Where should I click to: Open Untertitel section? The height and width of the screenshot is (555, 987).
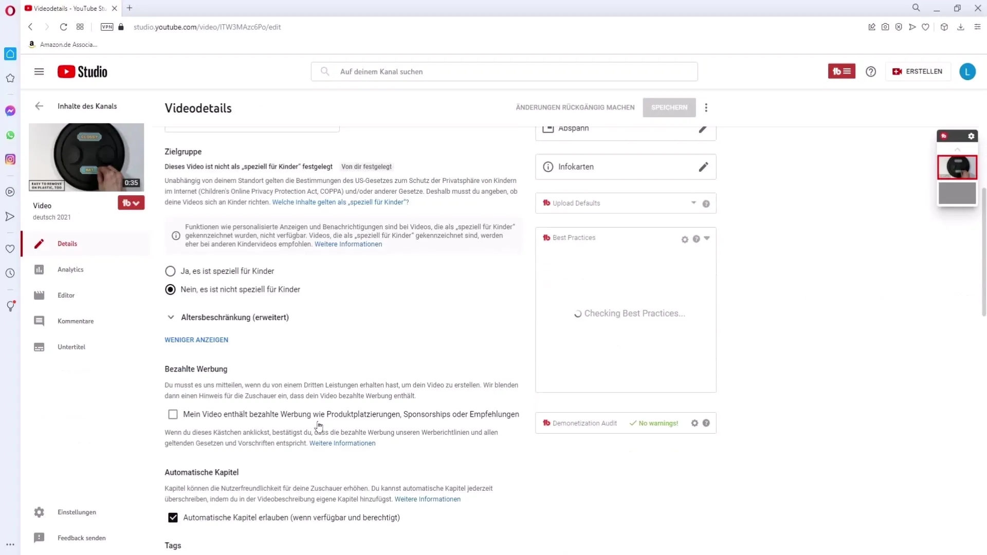point(71,346)
